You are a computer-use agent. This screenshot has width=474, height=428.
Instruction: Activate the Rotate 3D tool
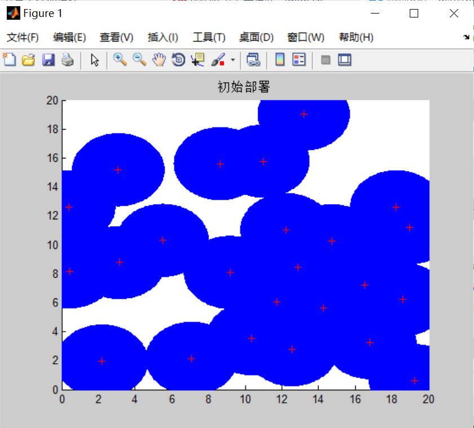pyautogui.click(x=178, y=59)
